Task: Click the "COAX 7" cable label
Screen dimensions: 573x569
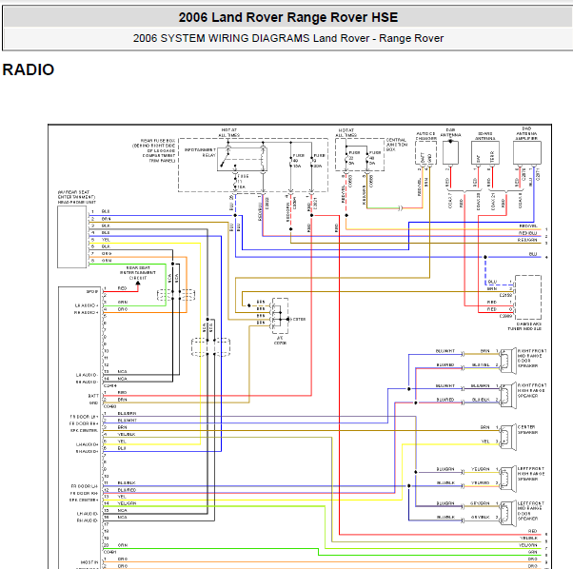Action: pyautogui.click(x=450, y=201)
